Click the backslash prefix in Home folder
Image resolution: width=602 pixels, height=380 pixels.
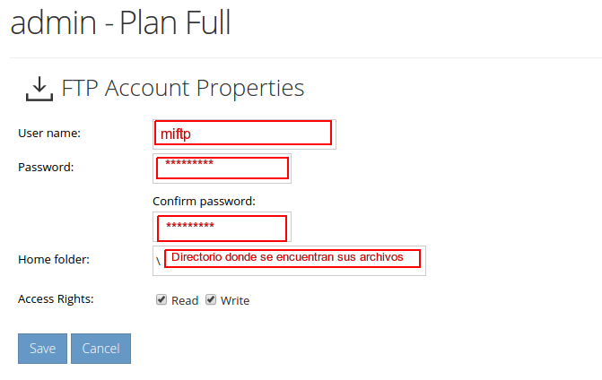pyautogui.click(x=158, y=262)
